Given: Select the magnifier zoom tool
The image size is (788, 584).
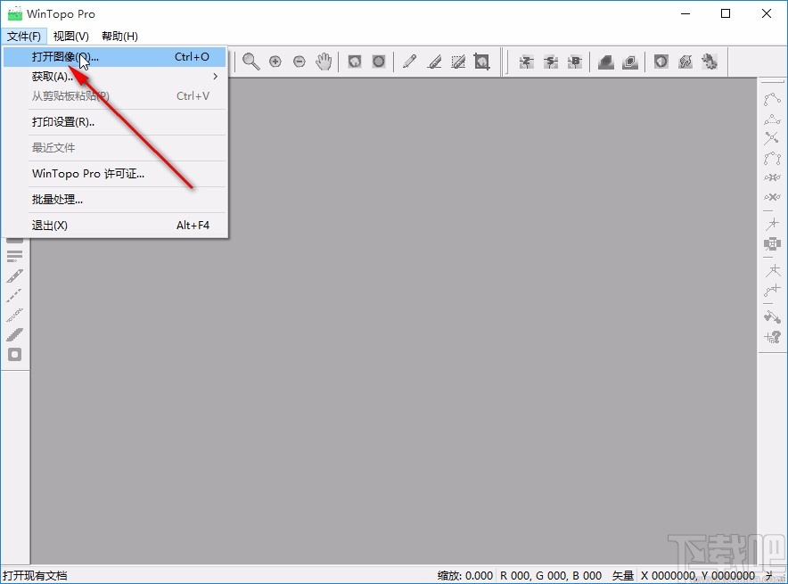Looking at the screenshot, I should [250, 62].
